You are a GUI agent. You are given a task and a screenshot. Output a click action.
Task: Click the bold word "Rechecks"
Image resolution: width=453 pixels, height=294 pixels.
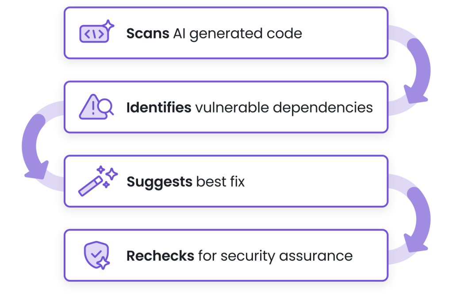(160, 256)
